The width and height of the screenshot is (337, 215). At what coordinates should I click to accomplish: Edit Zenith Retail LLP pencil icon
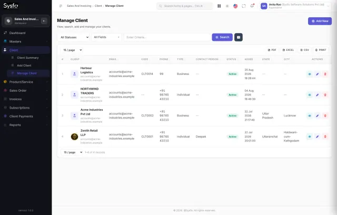(317, 136)
